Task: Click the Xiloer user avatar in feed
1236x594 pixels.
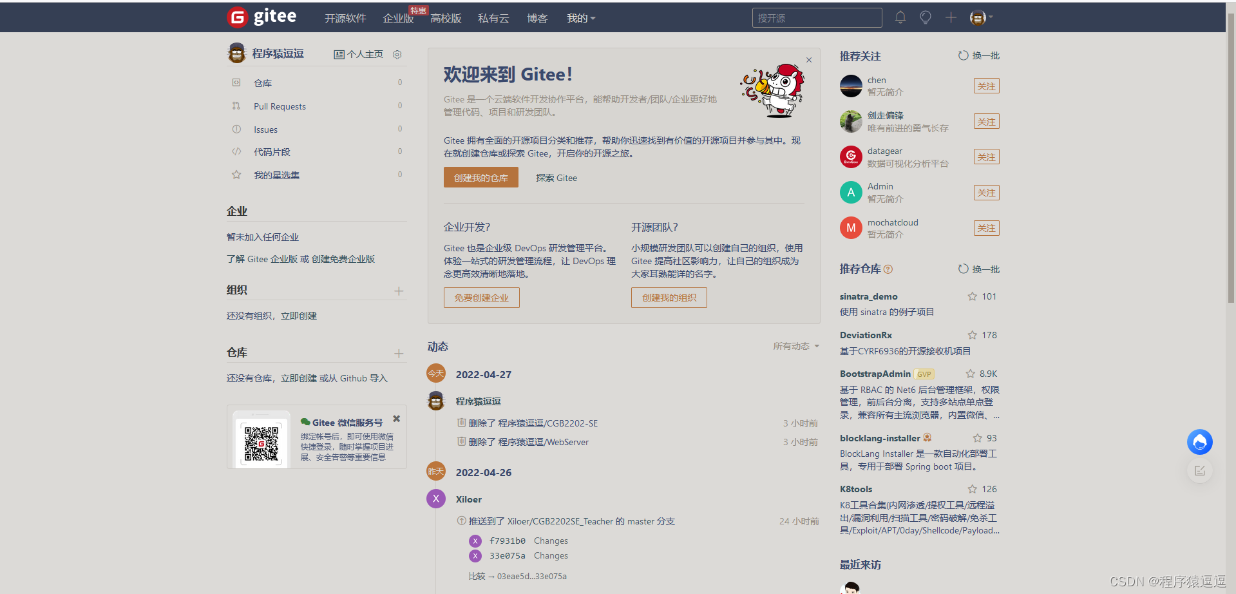Action: tap(436, 498)
